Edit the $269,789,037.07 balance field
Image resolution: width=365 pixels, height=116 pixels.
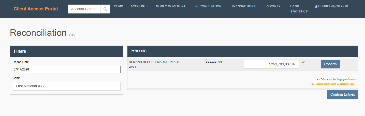271,64
